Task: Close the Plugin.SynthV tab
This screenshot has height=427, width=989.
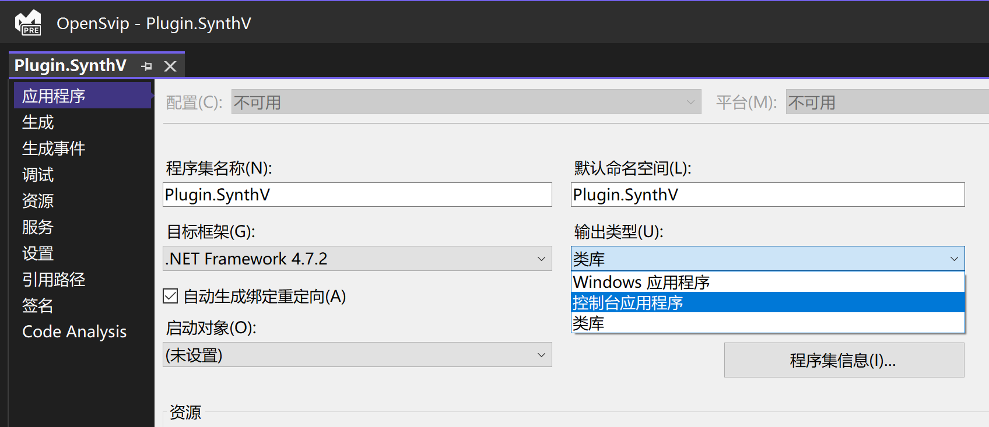Action: (170, 66)
